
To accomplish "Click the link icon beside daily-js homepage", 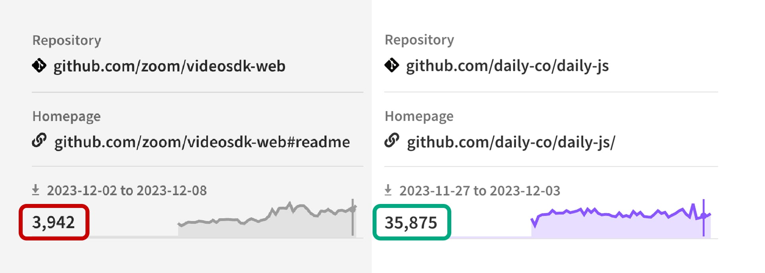I will tap(392, 140).
